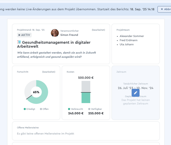Click the (bearbeitet) label next to Verantwortlicher
171x145 pixels.
[98, 30]
